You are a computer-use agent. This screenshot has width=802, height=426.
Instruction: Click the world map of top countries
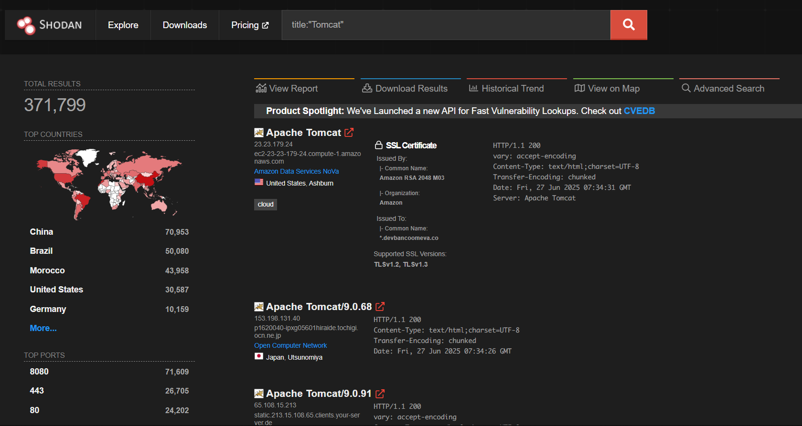coord(109,184)
